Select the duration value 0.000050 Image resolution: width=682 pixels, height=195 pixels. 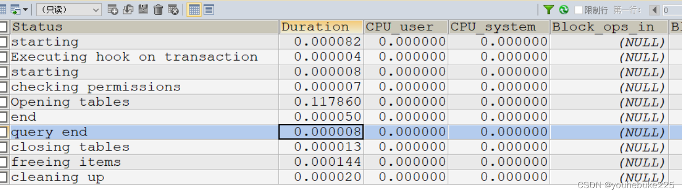point(321,117)
